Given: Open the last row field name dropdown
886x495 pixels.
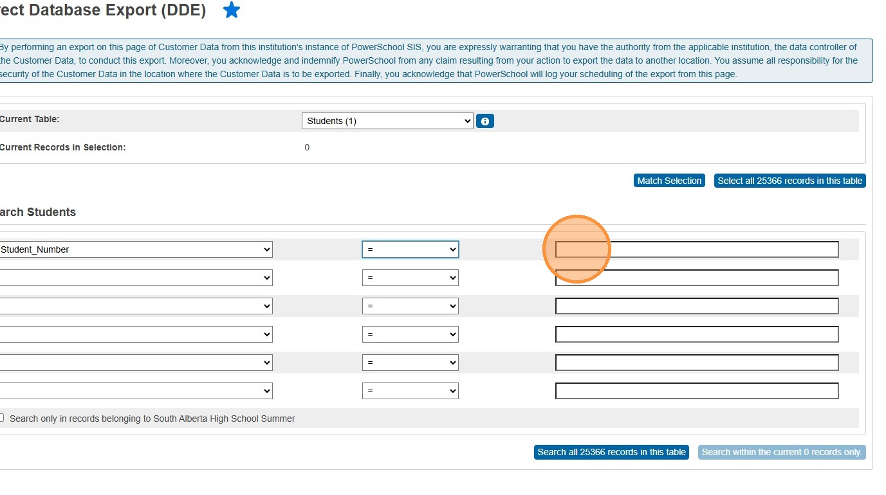Looking at the screenshot, I should point(136,391).
